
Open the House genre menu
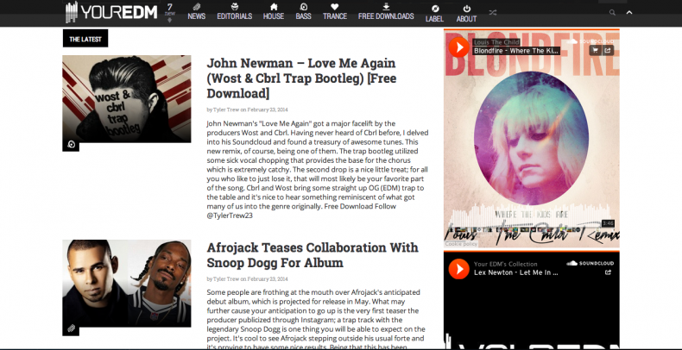(273, 12)
